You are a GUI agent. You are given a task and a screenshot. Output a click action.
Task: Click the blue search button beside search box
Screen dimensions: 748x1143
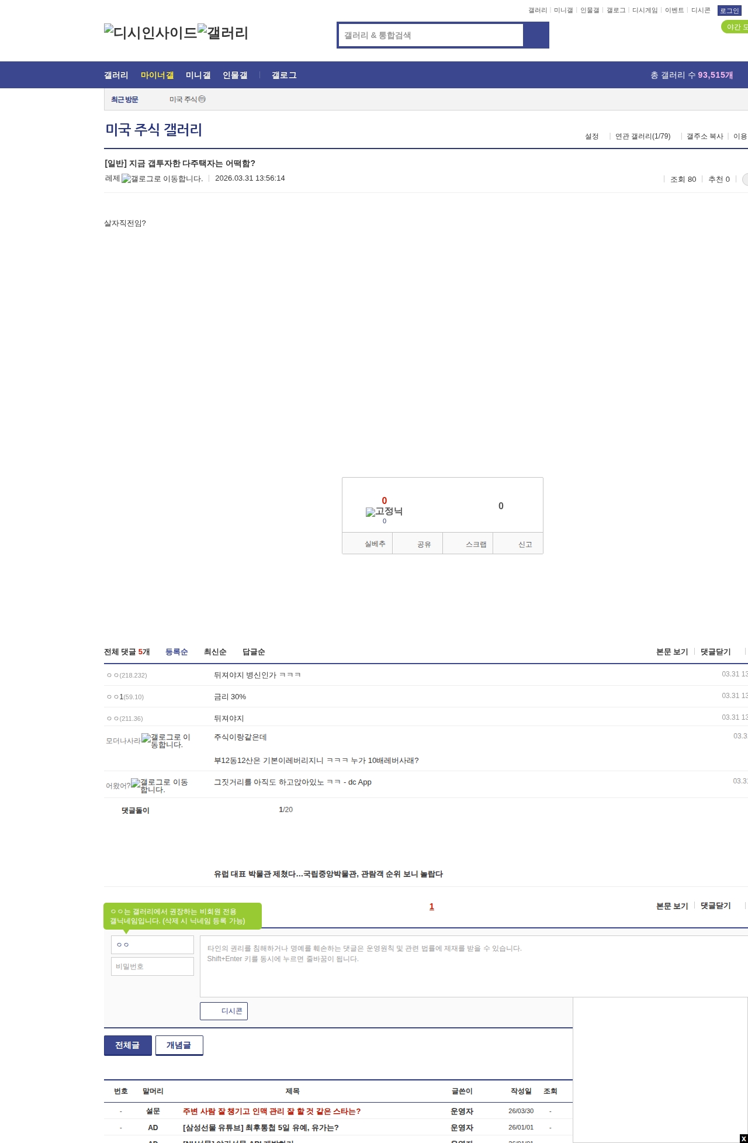tap(536, 35)
